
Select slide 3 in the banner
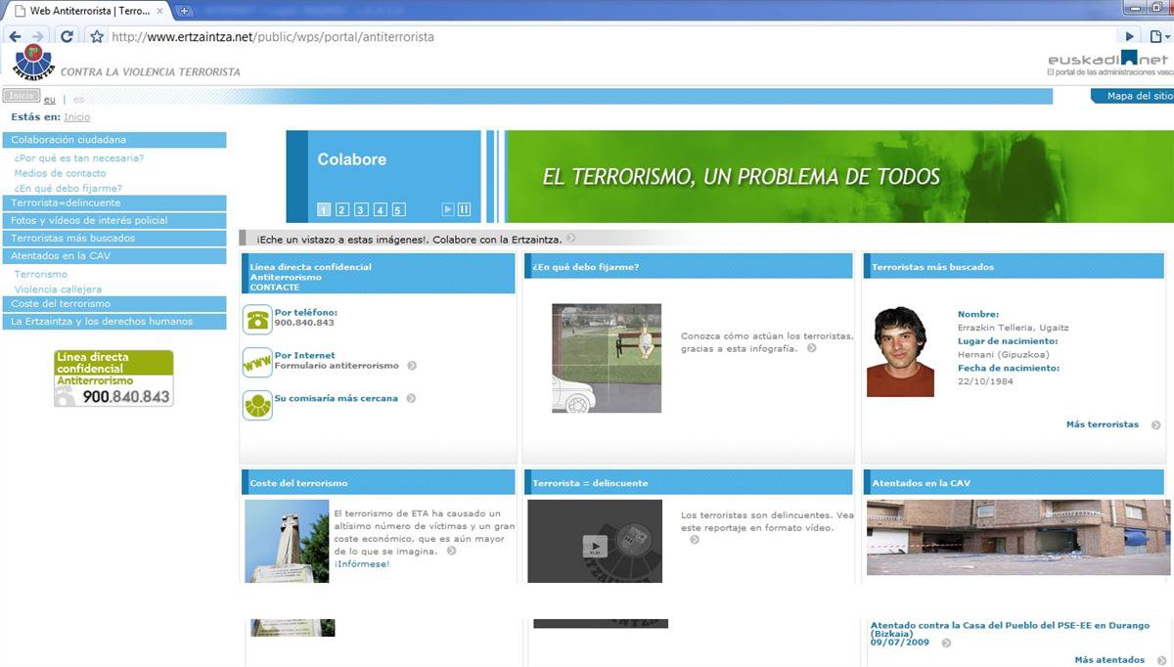[361, 209]
